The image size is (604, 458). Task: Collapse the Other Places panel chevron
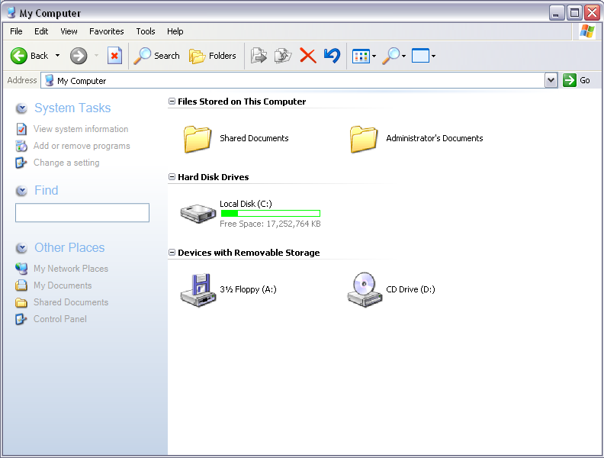[21, 248]
